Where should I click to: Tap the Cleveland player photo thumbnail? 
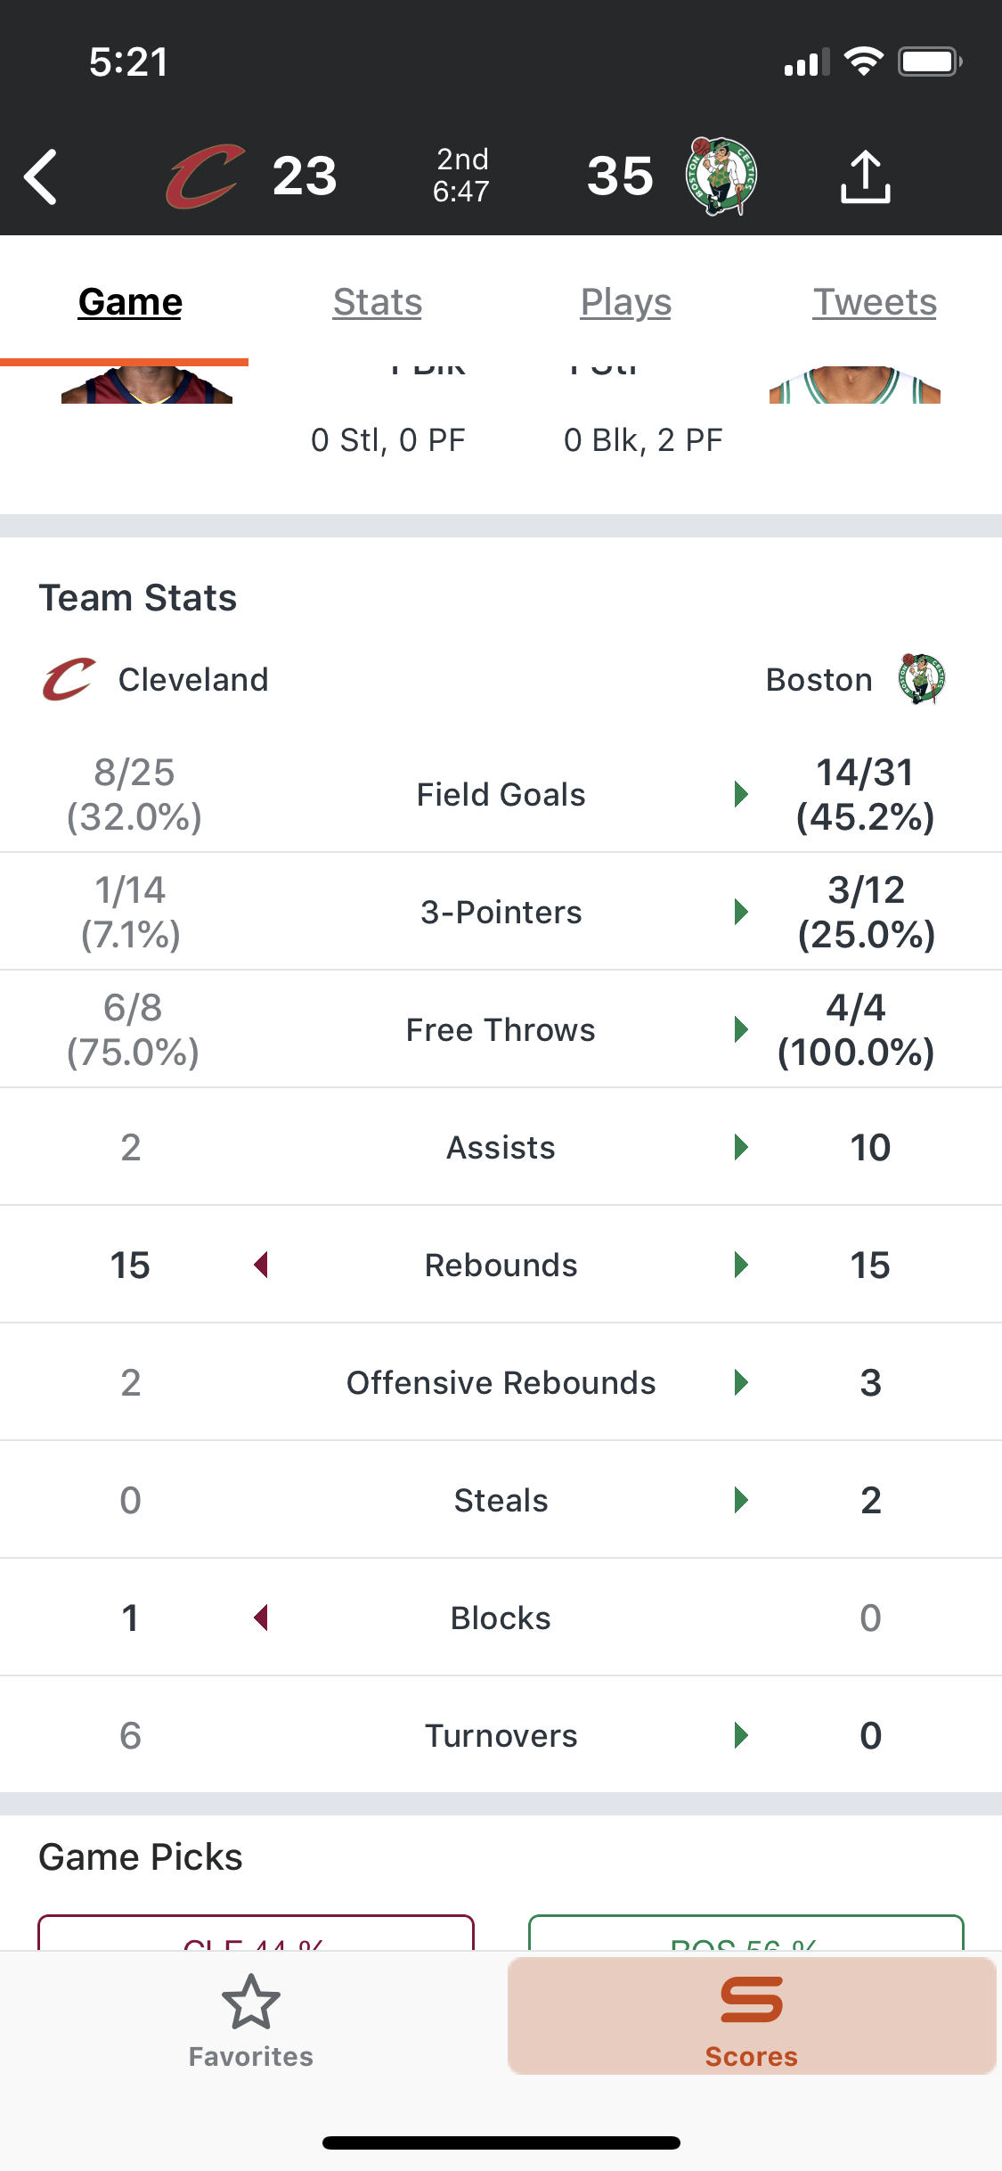pos(147,385)
